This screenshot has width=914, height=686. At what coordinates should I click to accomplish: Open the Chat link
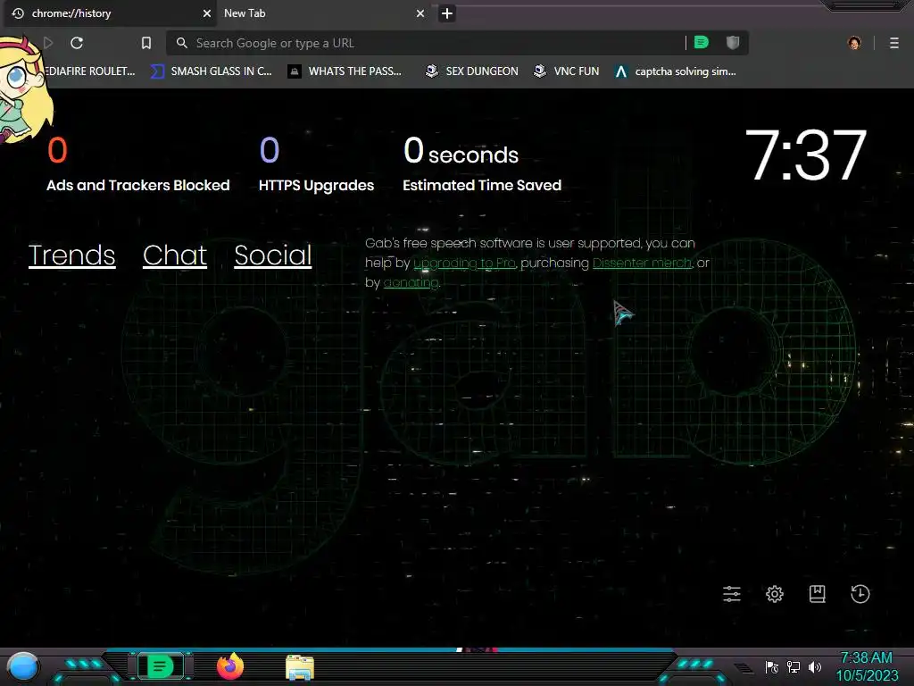[175, 255]
